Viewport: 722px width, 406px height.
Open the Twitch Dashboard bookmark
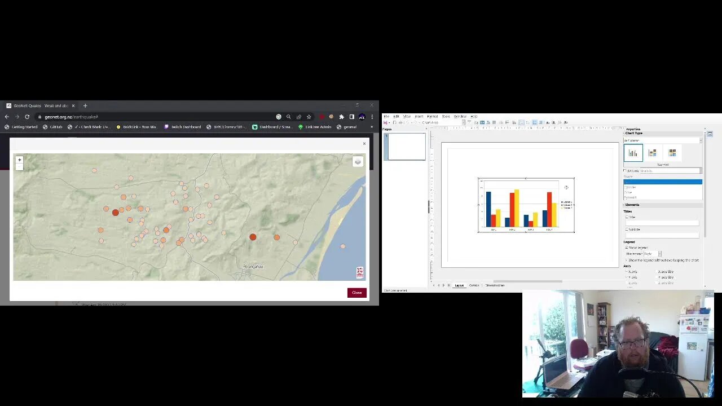(182, 127)
